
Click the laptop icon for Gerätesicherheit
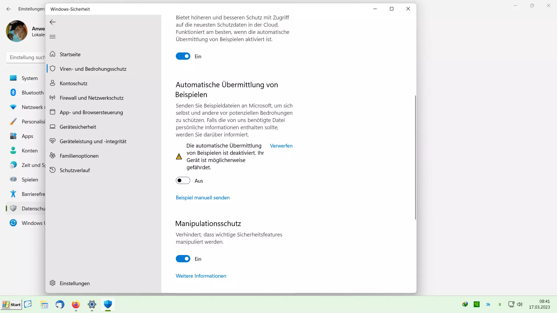(53, 127)
